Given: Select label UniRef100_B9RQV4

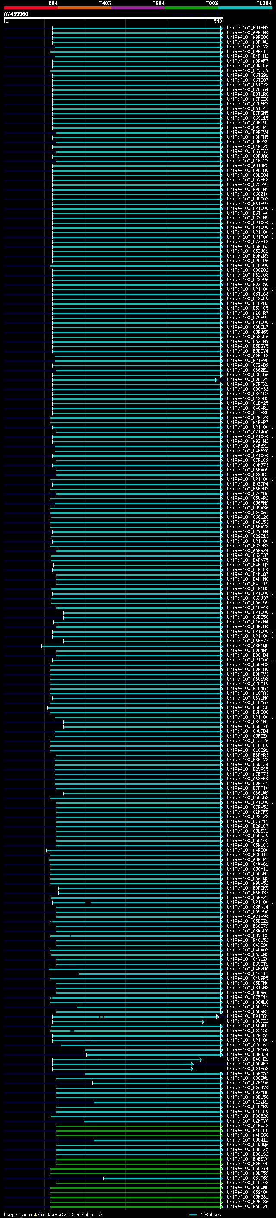Looking at the screenshot, I should (247, 132).
